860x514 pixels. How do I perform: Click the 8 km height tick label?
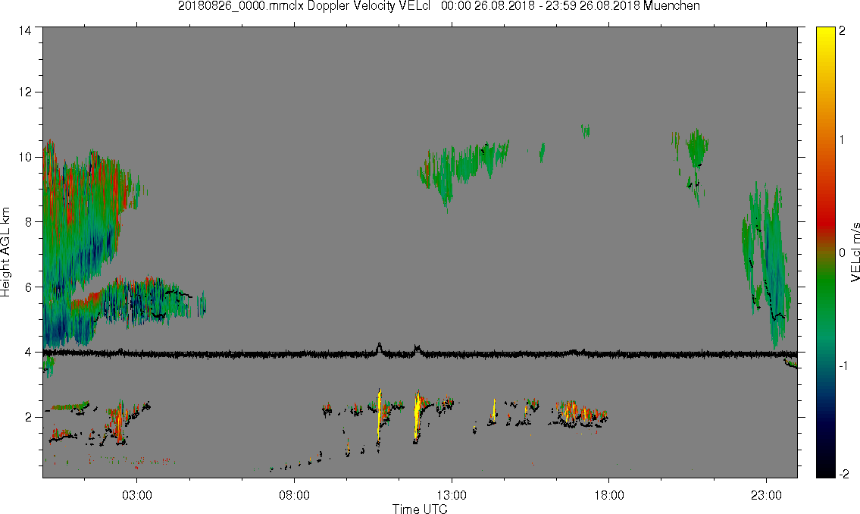(x=28, y=222)
